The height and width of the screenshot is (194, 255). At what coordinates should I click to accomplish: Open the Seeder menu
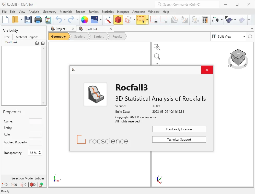[80, 12]
